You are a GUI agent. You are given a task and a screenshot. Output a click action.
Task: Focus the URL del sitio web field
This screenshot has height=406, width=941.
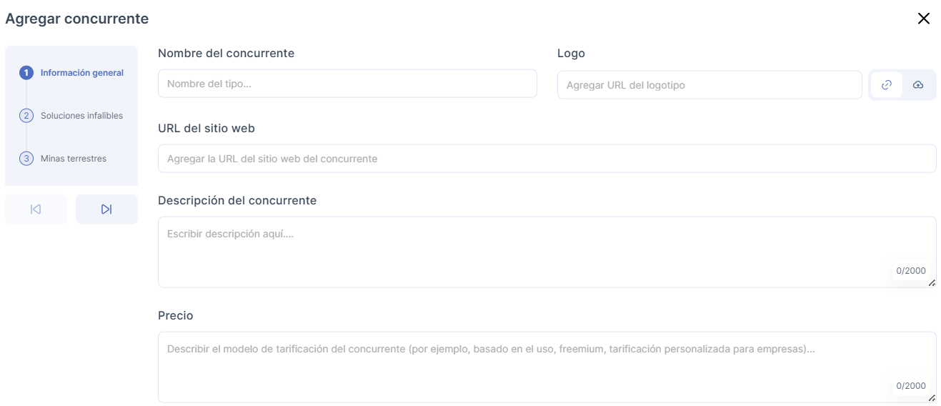(x=547, y=159)
